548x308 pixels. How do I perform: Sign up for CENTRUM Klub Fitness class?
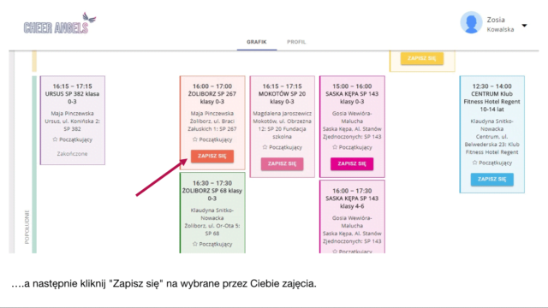pyautogui.click(x=491, y=179)
